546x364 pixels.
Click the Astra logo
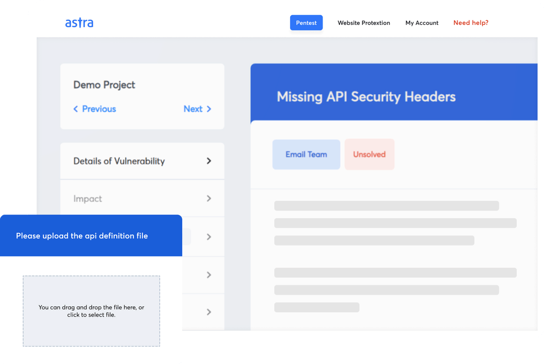click(x=79, y=22)
